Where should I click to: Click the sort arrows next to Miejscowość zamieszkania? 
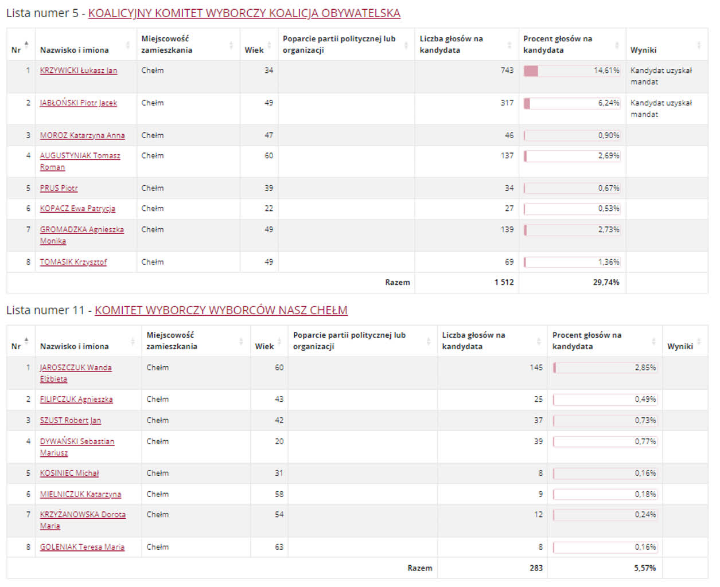(231, 44)
